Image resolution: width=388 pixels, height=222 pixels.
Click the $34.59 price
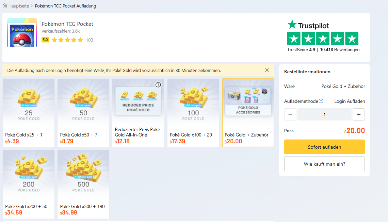click(14, 212)
